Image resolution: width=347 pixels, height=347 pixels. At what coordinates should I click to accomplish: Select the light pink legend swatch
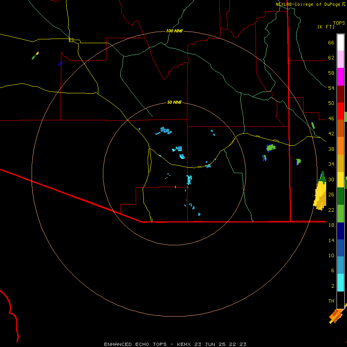click(x=340, y=59)
